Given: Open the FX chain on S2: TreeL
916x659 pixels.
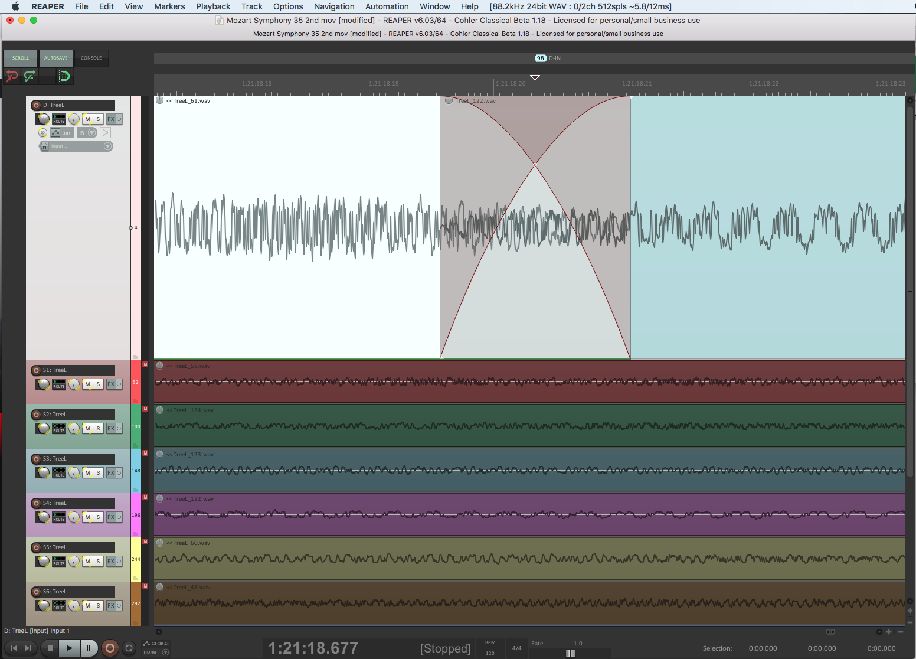Looking at the screenshot, I should click(111, 428).
